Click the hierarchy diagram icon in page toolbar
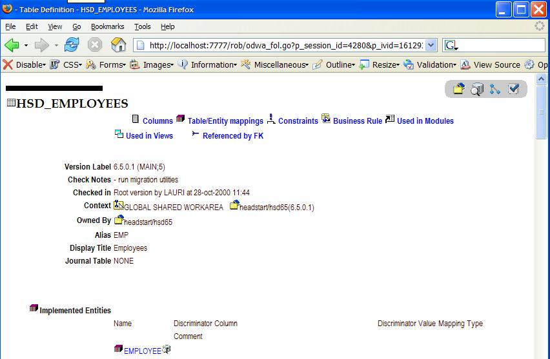The width and height of the screenshot is (550, 359). point(495,90)
